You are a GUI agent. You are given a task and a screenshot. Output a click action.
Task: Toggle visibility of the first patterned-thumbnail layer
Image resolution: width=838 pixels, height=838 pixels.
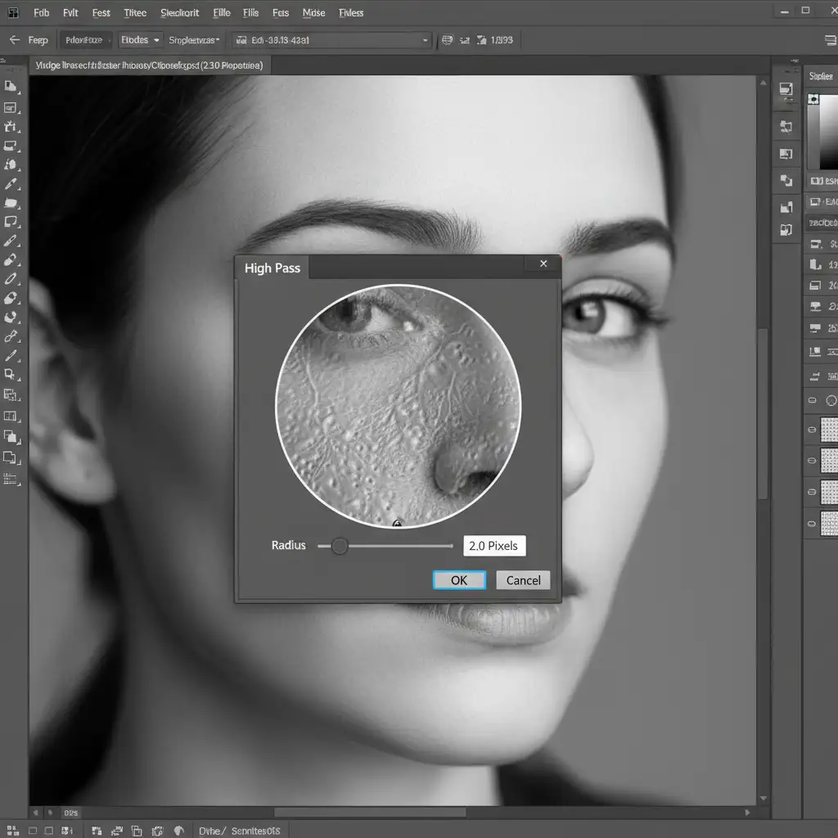(813, 429)
